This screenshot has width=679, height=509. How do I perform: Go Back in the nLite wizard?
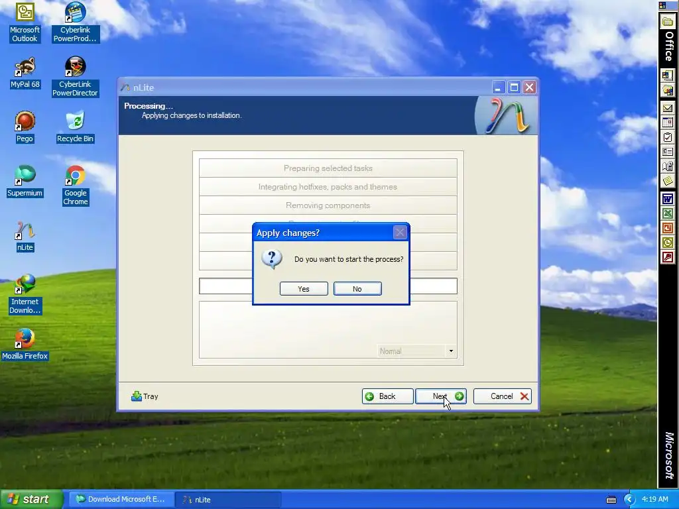pyautogui.click(x=387, y=396)
